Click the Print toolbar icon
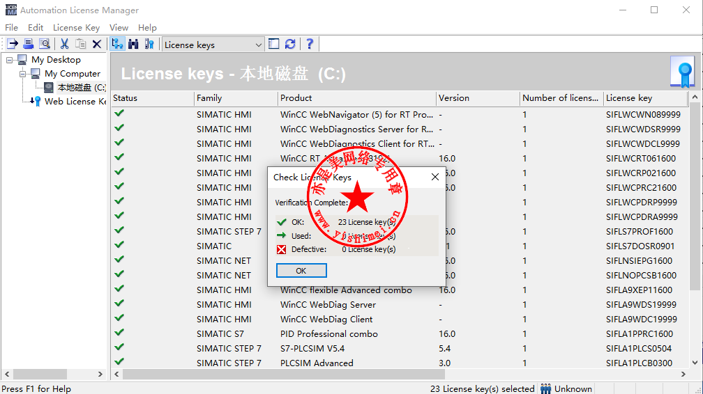The height and width of the screenshot is (394, 703). [x=28, y=44]
